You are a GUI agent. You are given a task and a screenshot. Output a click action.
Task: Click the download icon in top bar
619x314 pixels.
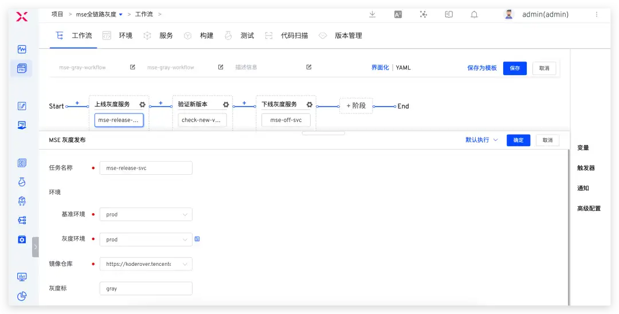372,14
